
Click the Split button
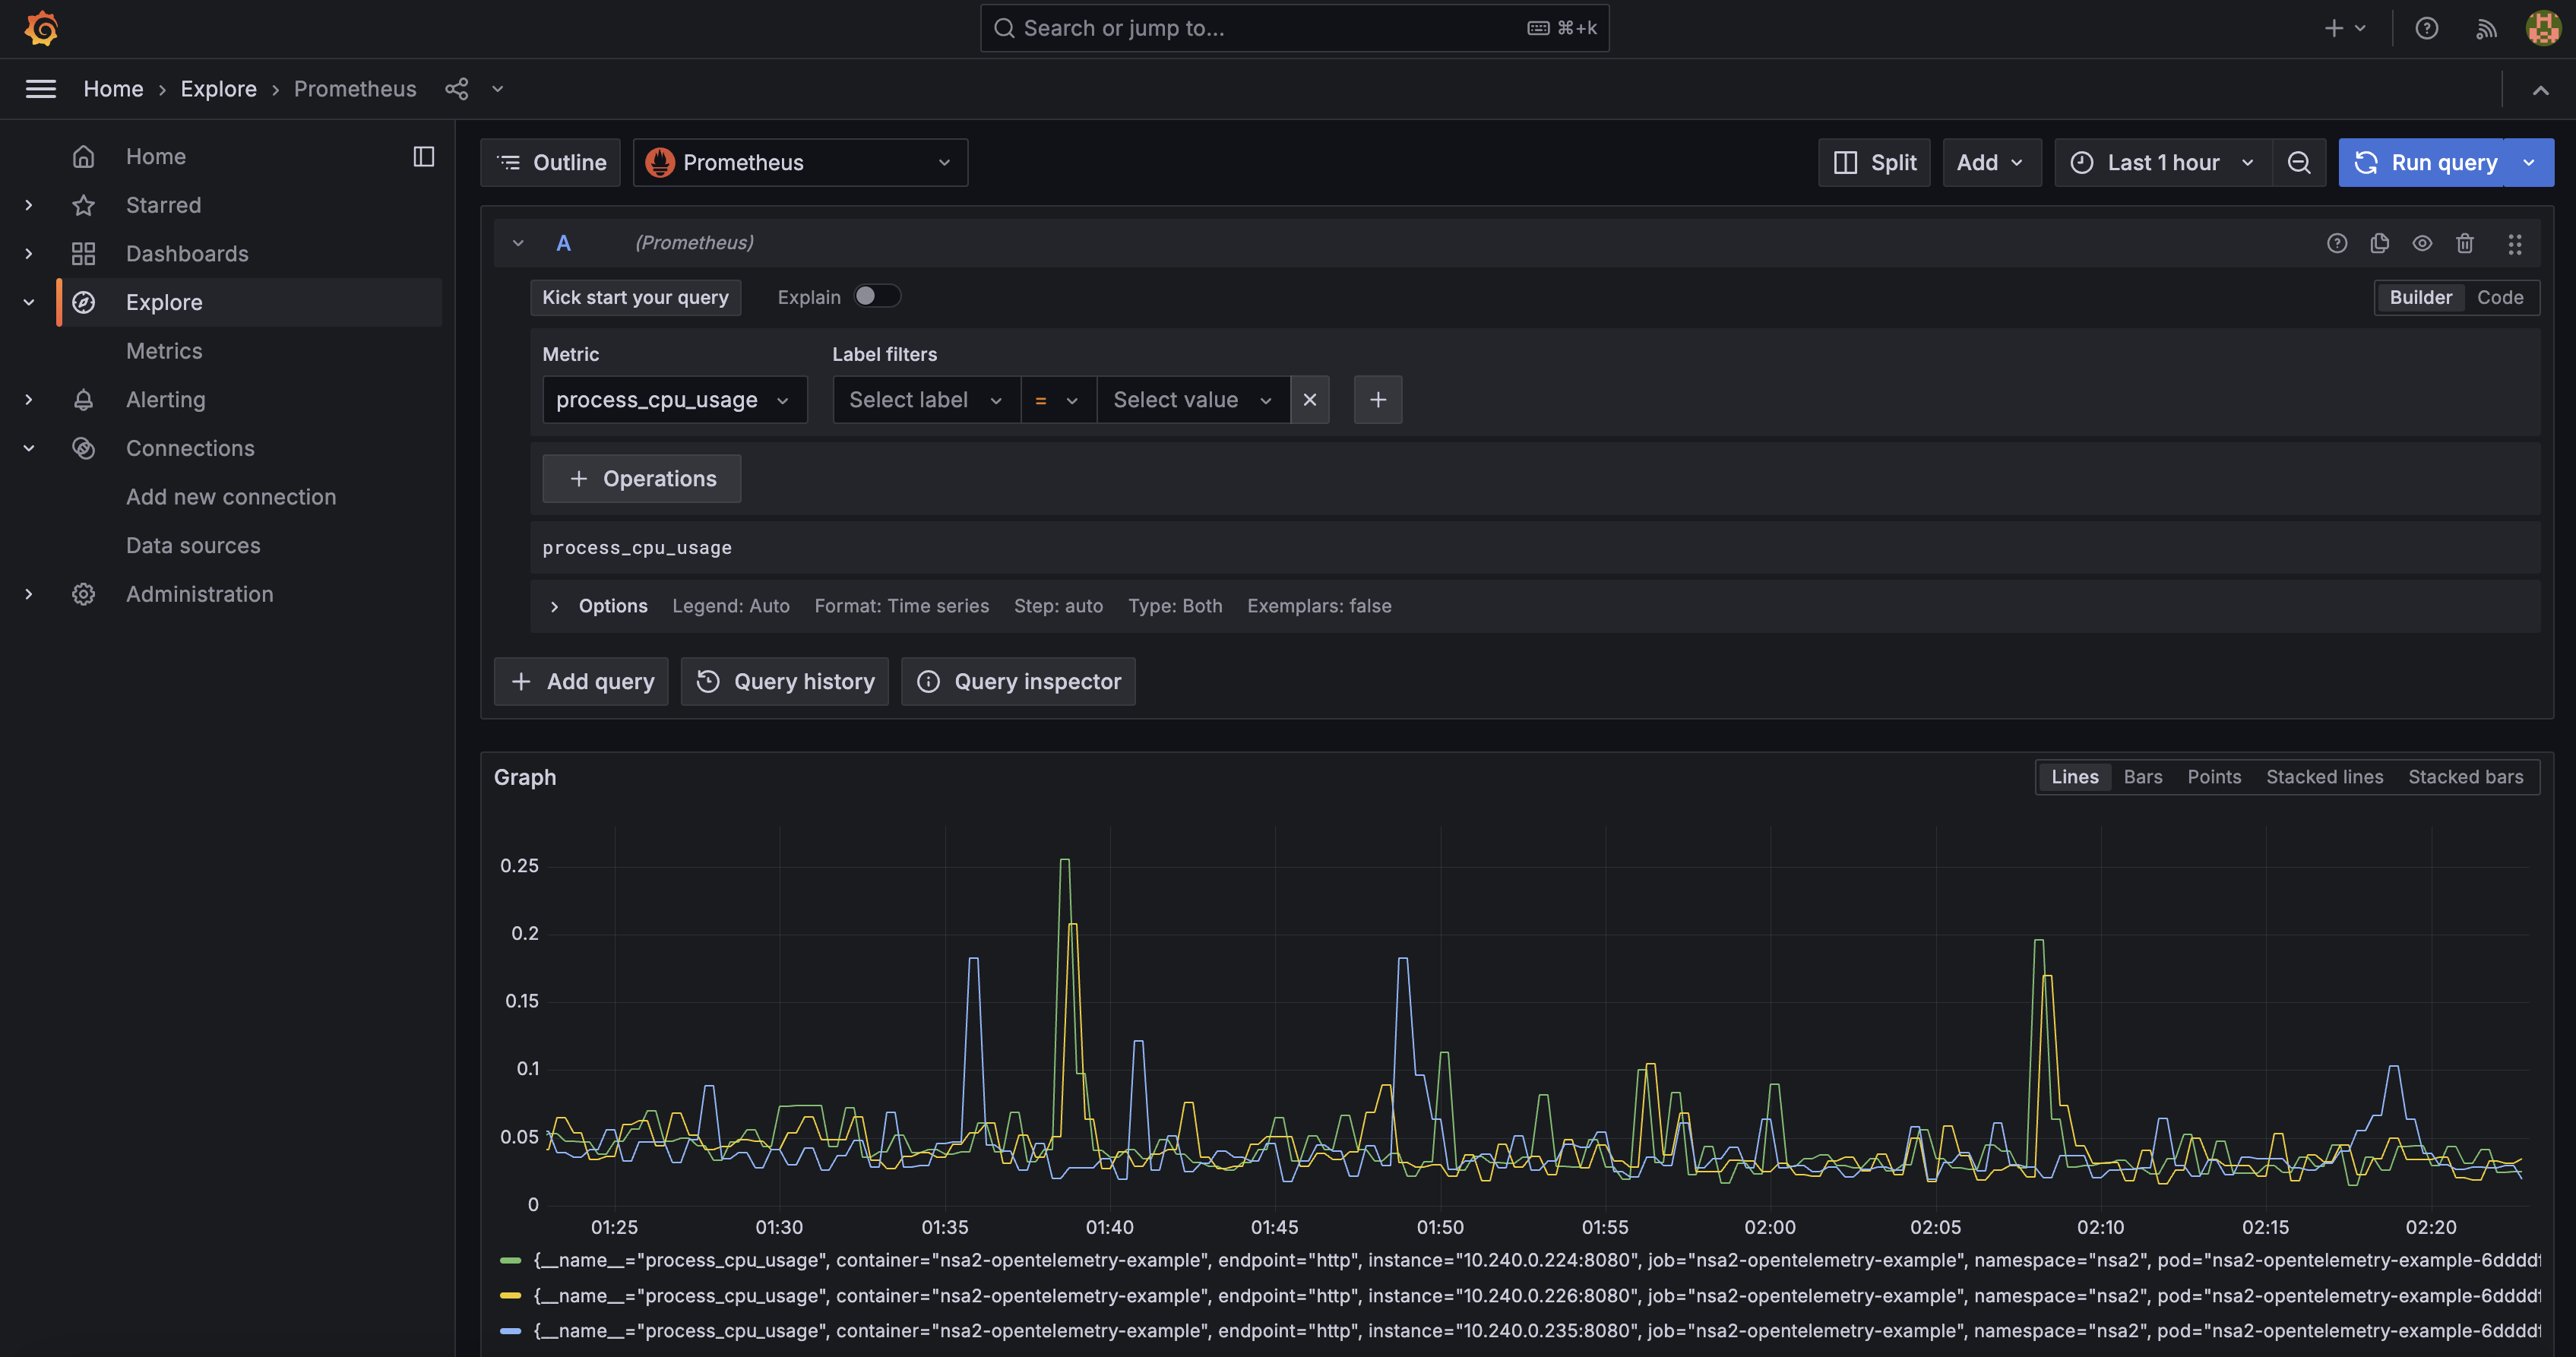click(1874, 162)
